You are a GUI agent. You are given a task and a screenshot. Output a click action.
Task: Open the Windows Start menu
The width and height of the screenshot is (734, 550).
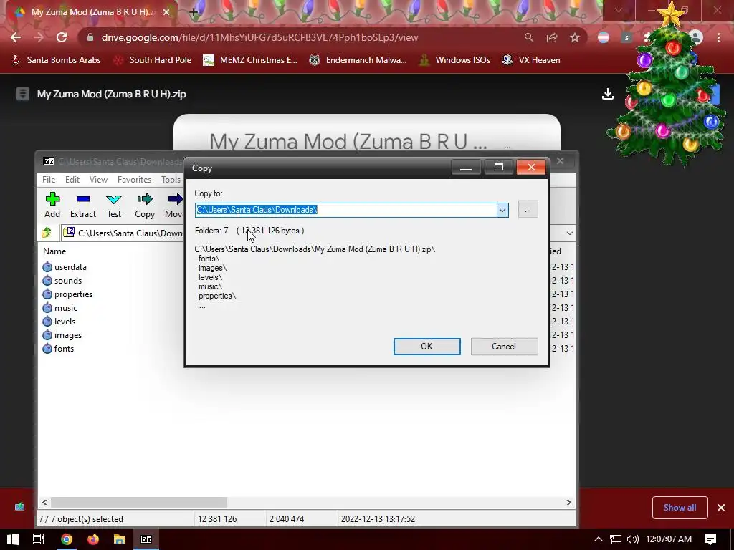click(13, 539)
